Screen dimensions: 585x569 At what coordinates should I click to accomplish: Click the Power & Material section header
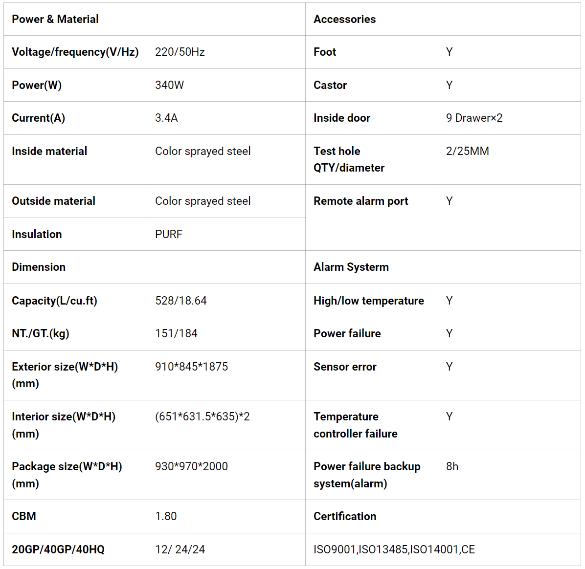click(x=55, y=19)
